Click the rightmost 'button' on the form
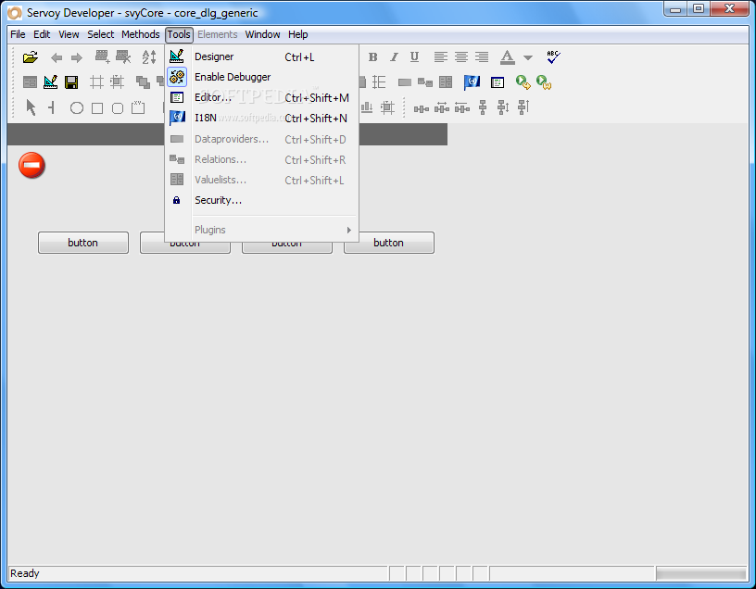The image size is (756, 589). (x=389, y=243)
